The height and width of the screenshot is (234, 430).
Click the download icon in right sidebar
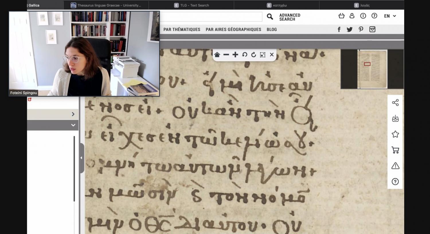[x=395, y=119]
